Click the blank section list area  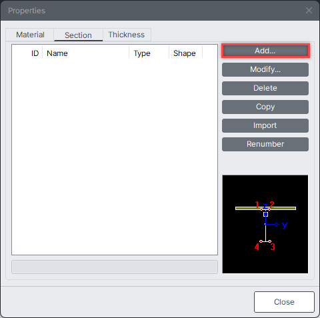point(115,155)
